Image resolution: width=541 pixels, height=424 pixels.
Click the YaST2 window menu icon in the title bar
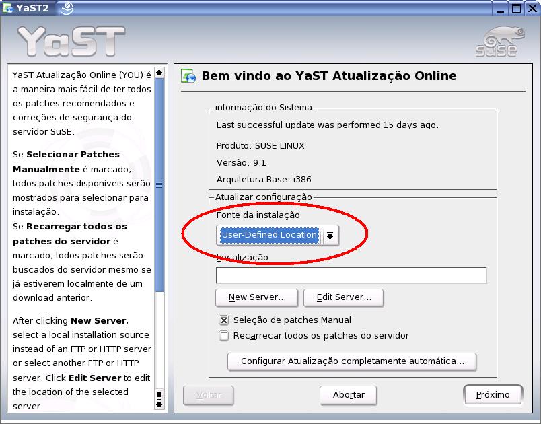pos(7,8)
